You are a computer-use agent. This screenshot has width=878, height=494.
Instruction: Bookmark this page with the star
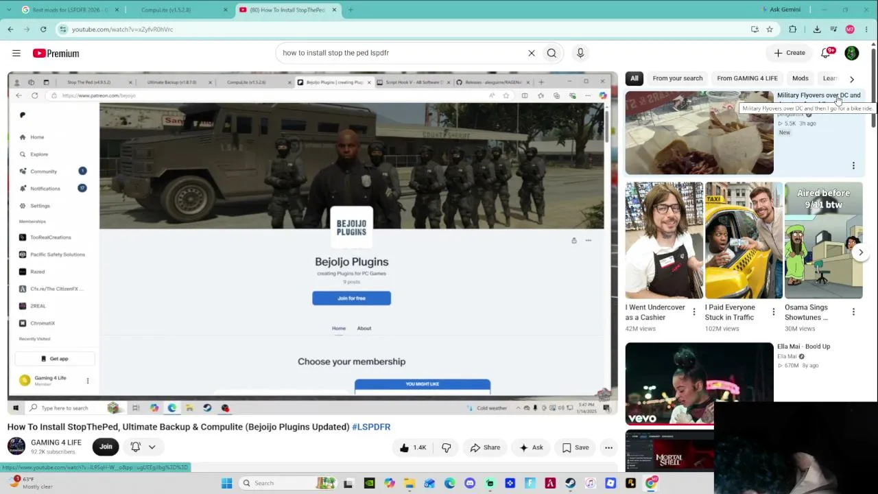pos(770,30)
